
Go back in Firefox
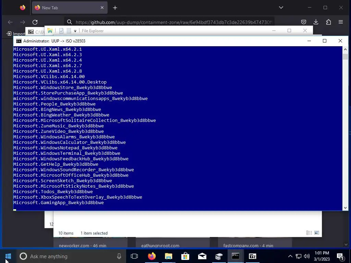10,22
